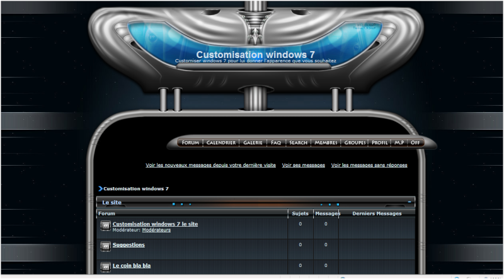Open the FAQ menu item
Viewport: 504px width, 279px height.
[276, 142]
